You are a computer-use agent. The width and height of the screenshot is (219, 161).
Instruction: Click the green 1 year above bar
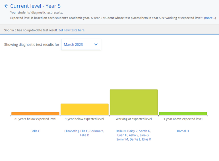pos(183,113)
